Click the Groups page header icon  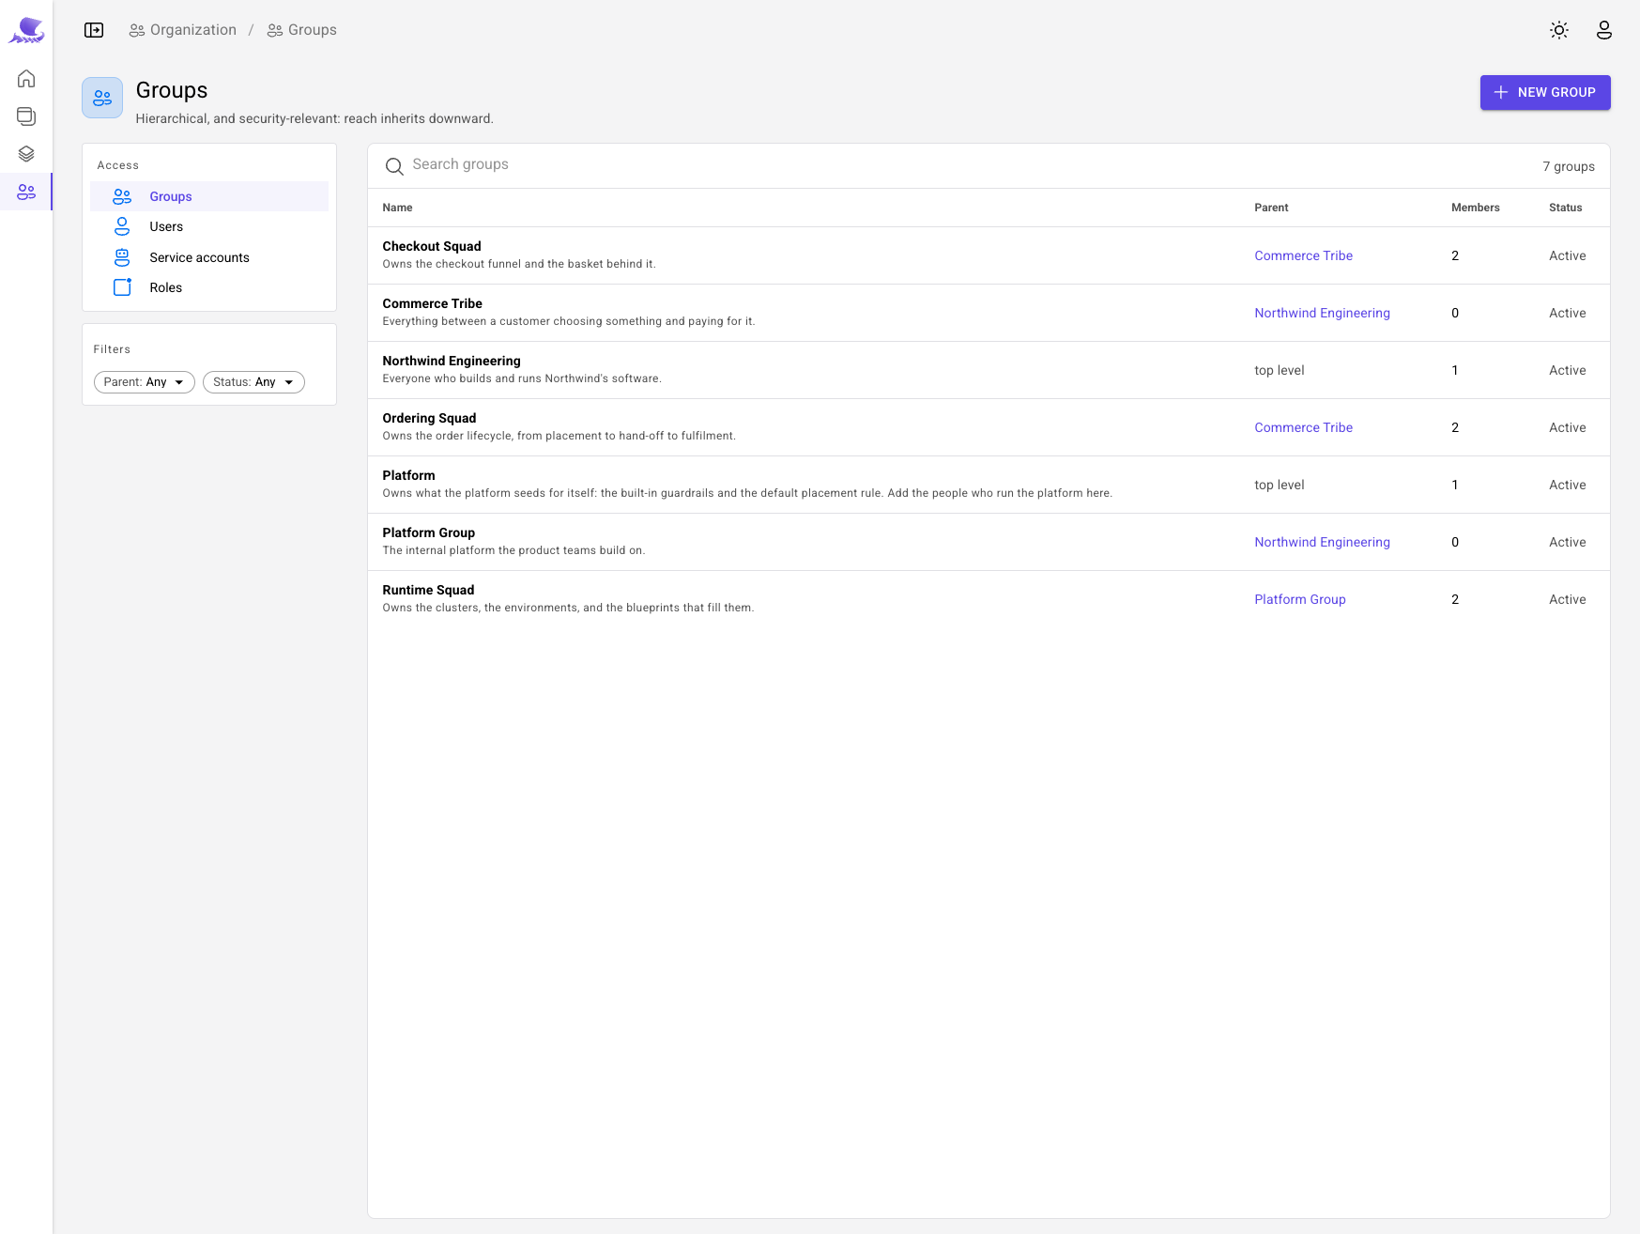click(x=102, y=98)
